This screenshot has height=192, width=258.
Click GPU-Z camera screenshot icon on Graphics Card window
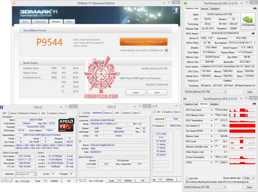[x=254, y=8]
